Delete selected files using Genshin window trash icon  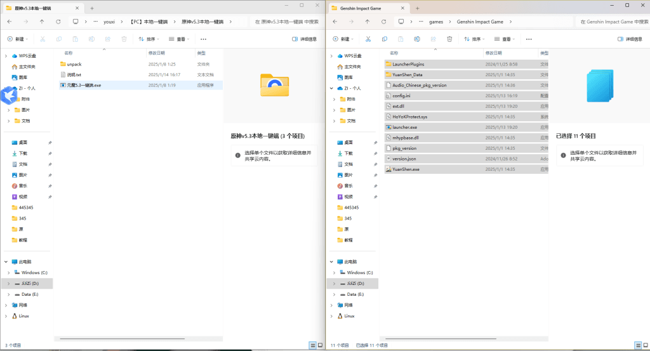point(449,39)
